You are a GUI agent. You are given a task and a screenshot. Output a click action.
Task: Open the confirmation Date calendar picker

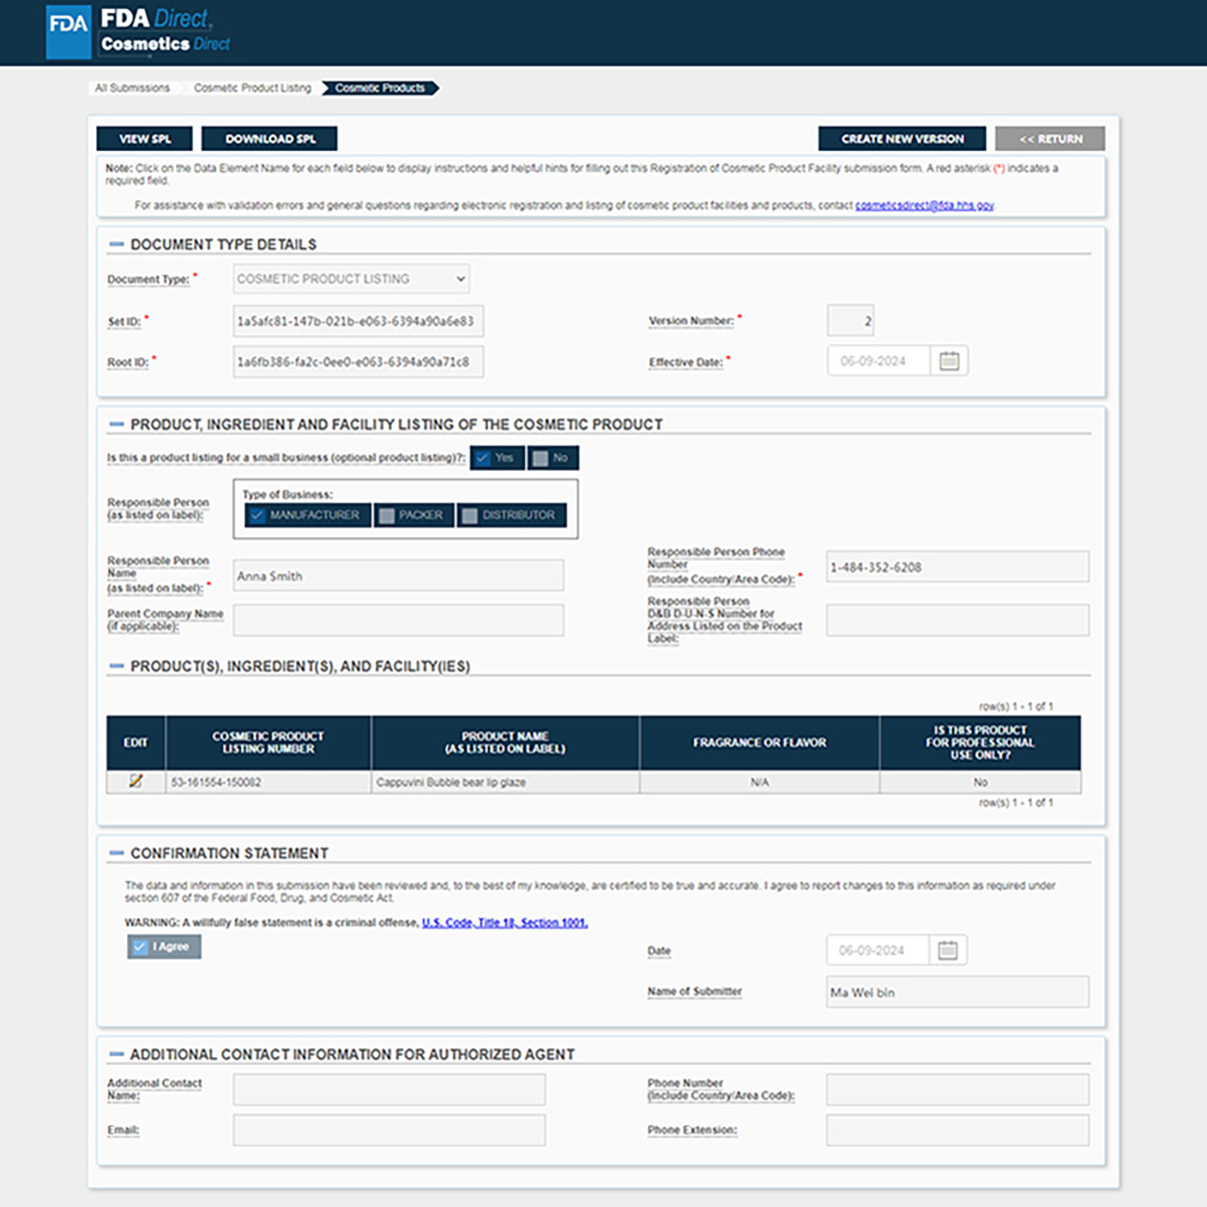[947, 951]
